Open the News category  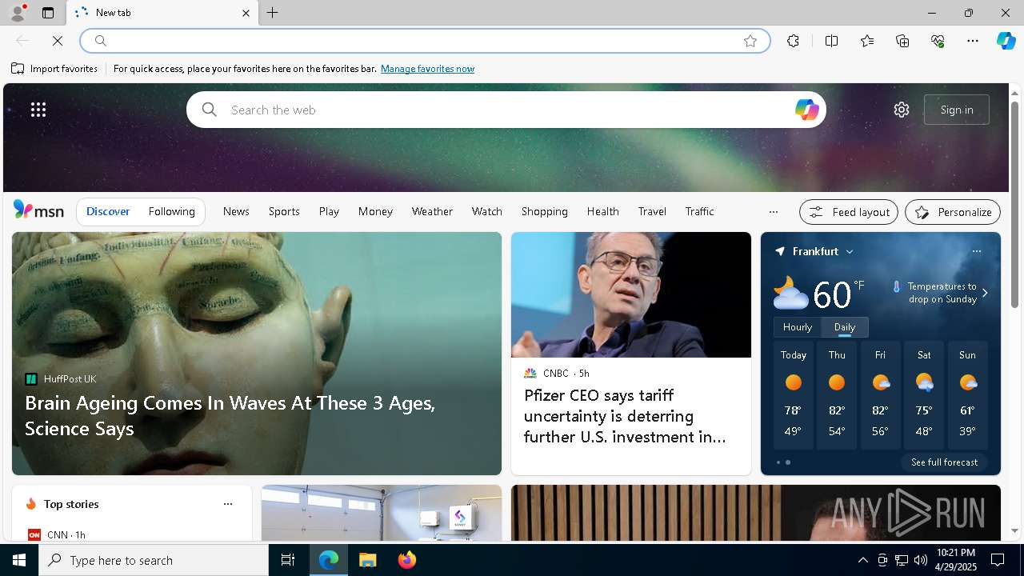[236, 211]
